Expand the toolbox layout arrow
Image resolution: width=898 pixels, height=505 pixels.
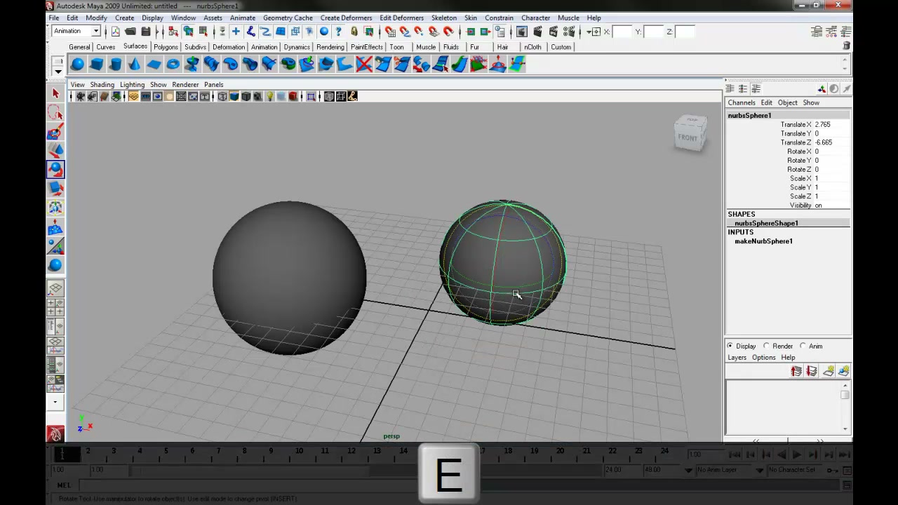55,403
